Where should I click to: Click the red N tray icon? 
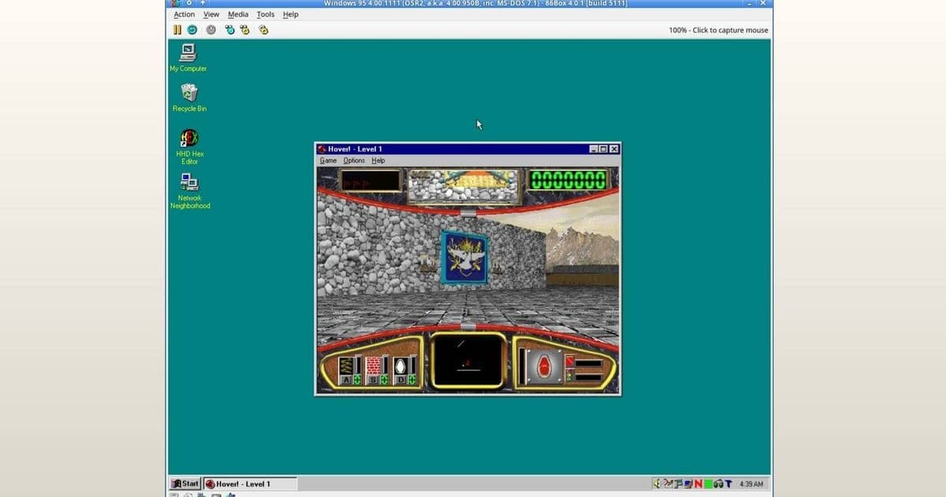coord(698,484)
